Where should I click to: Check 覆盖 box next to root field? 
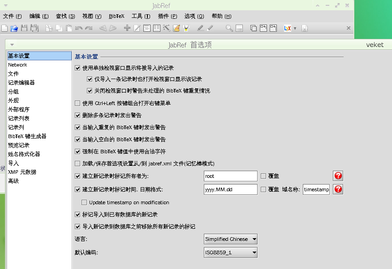coord(263,176)
